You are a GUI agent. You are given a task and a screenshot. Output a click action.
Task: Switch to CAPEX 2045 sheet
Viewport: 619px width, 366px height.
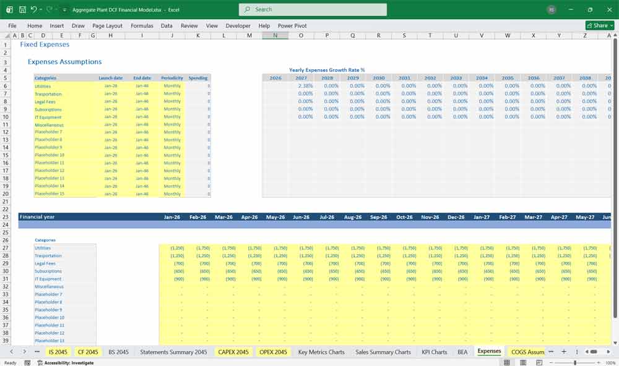tap(233, 352)
